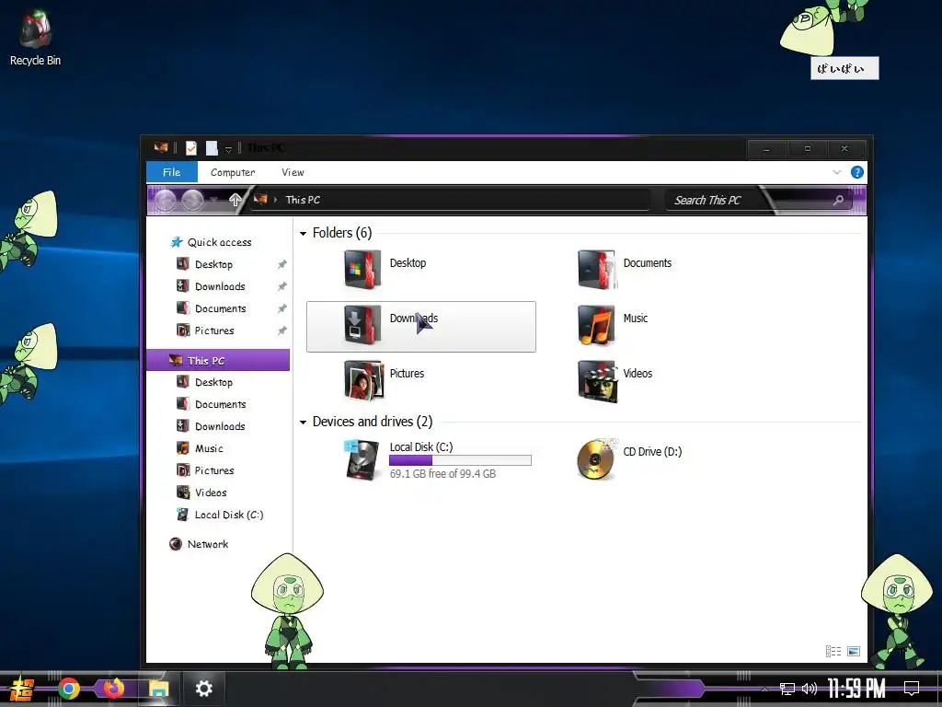942x707 pixels.
Task: Show hidden tray icons chevron
Action: click(x=764, y=689)
